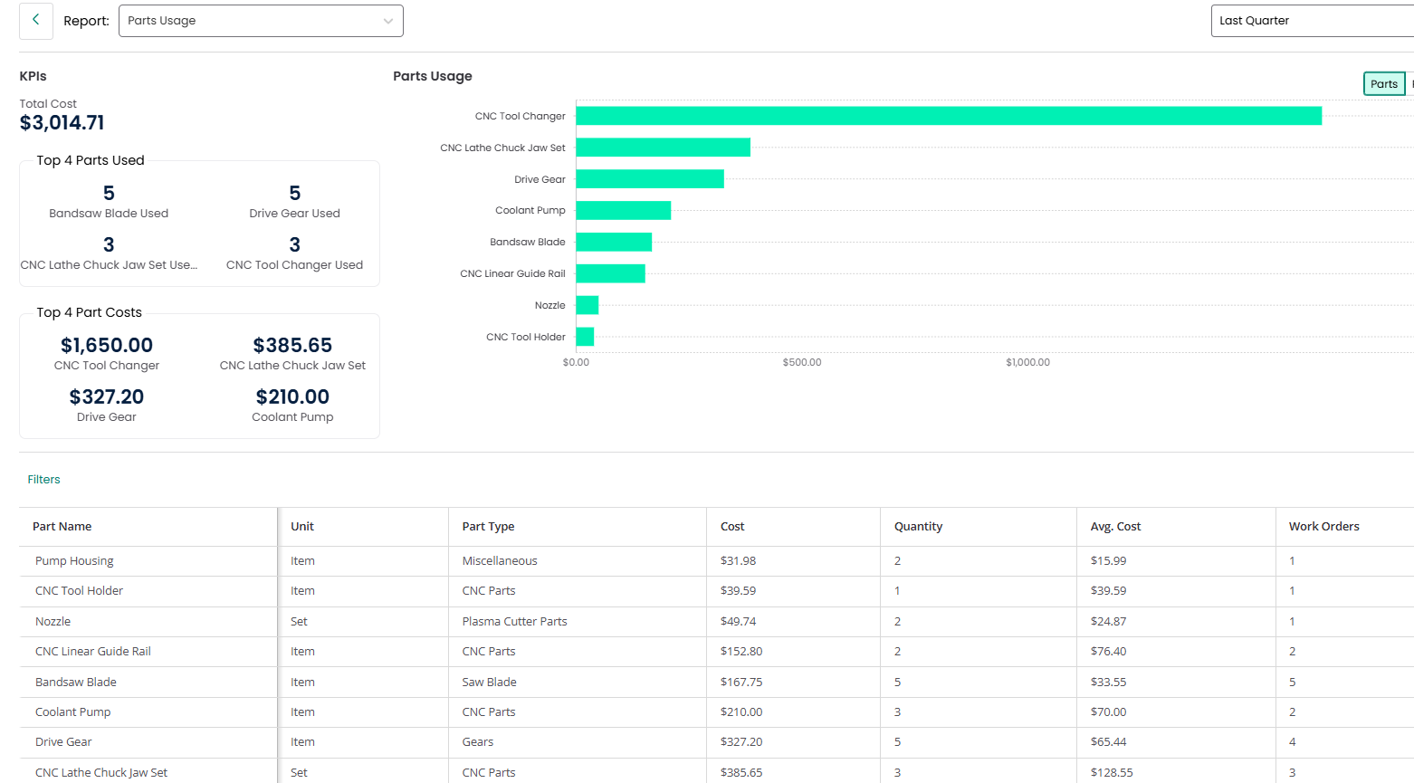Expand the Last Quarter date range selector
The height and width of the screenshot is (783, 1414).
coord(1311,21)
